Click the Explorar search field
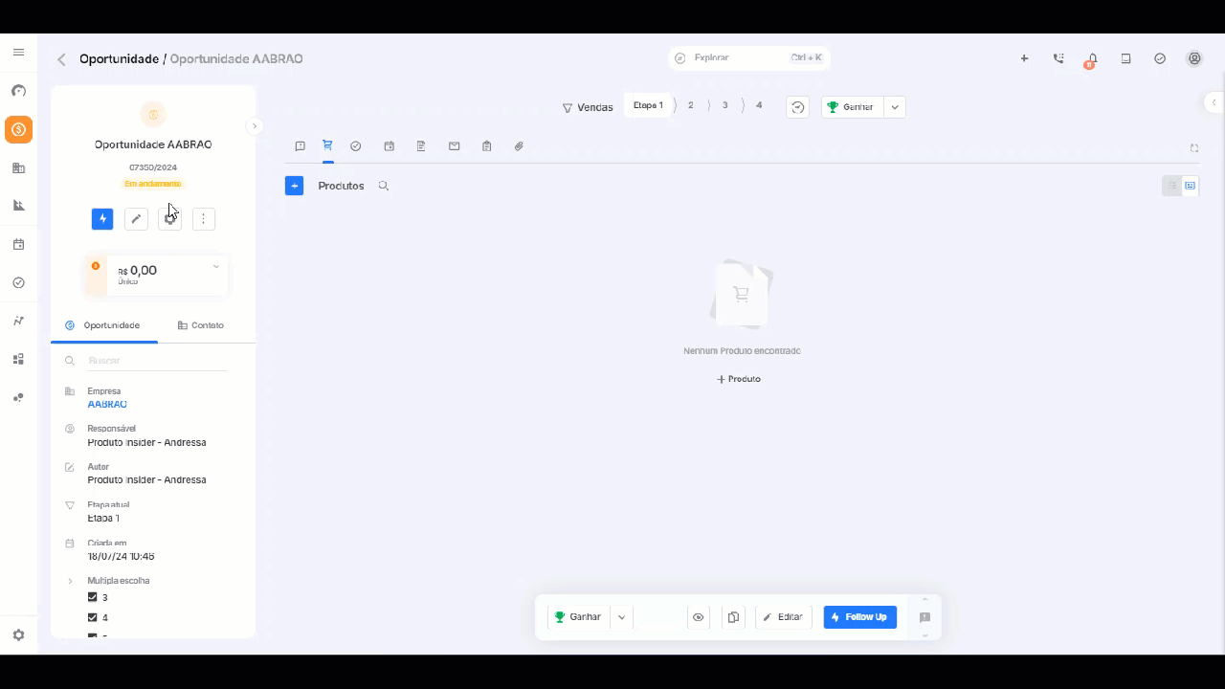1225x689 pixels. point(749,58)
